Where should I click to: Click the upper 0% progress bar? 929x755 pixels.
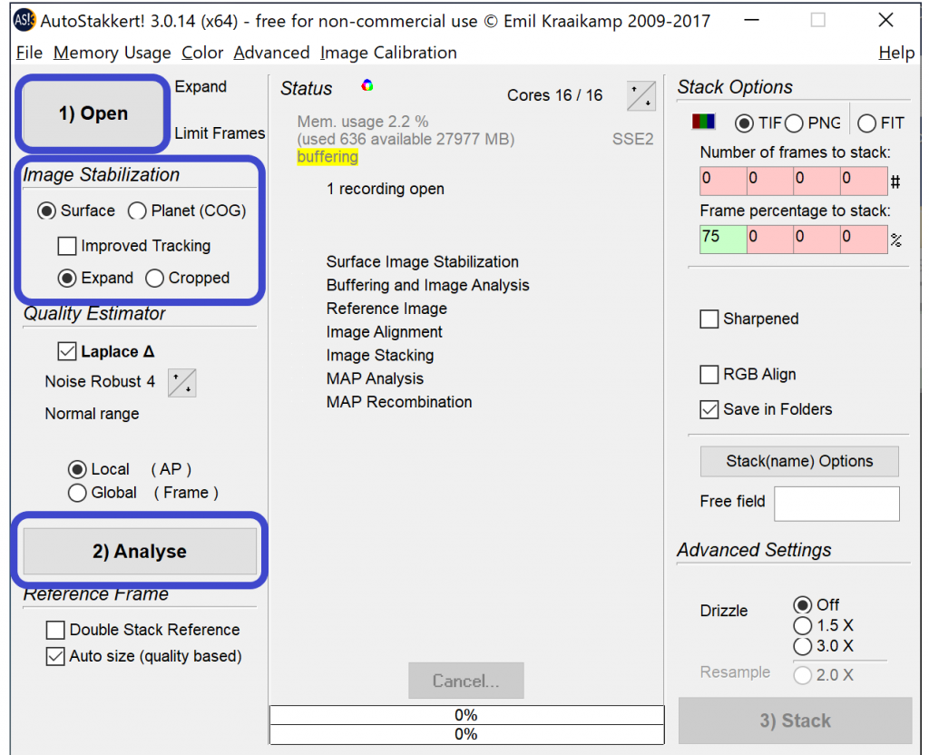(467, 715)
